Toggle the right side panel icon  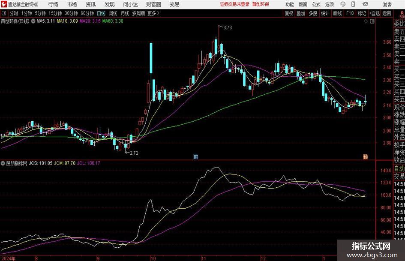click(372, 21)
